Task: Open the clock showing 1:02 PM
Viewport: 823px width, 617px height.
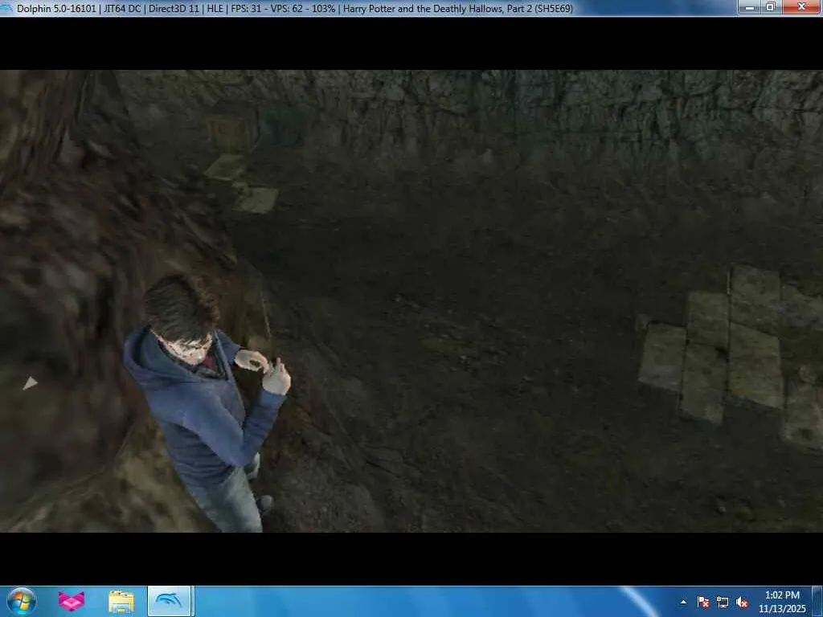Action: (x=782, y=602)
